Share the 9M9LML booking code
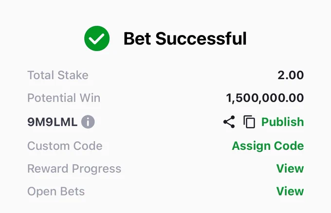The height and width of the screenshot is (213, 331). (x=229, y=122)
